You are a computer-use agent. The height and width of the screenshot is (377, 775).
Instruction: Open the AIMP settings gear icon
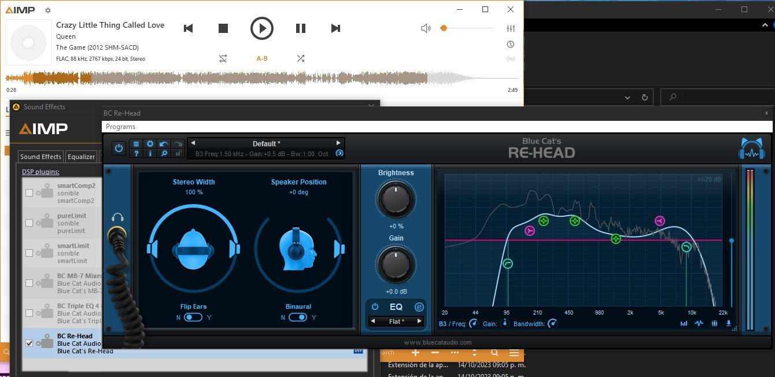47,10
